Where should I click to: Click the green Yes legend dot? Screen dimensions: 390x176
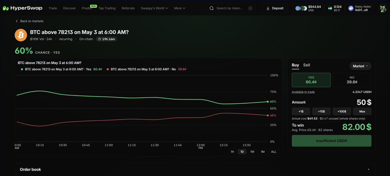coord(22,69)
